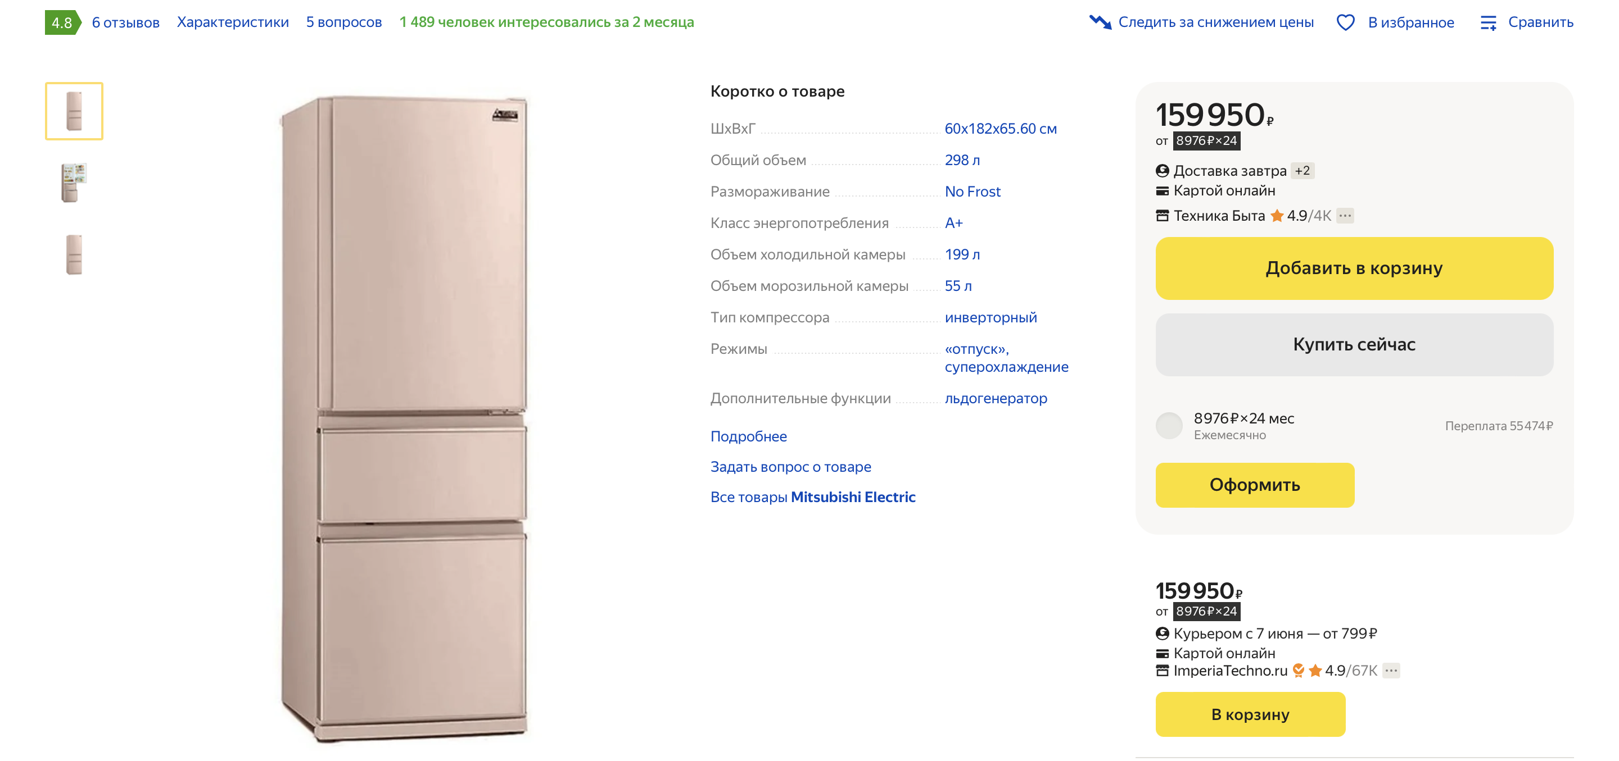Image resolution: width=1619 pixels, height=761 pixels.
Task: Open the three-dots menu for ImperiaTechno.ru
Action: pyautogui.click(x=1391, y=671)
